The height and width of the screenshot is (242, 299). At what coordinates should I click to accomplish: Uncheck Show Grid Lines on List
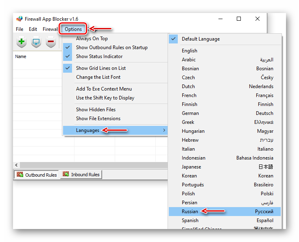115,68
